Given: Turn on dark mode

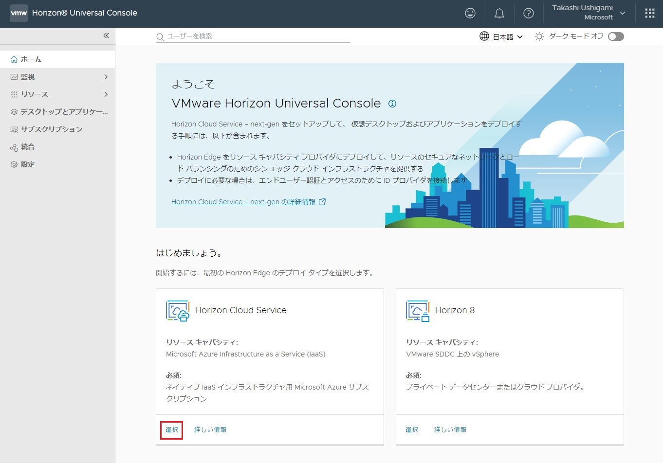Looking at the screenshot, I should 615,36.
